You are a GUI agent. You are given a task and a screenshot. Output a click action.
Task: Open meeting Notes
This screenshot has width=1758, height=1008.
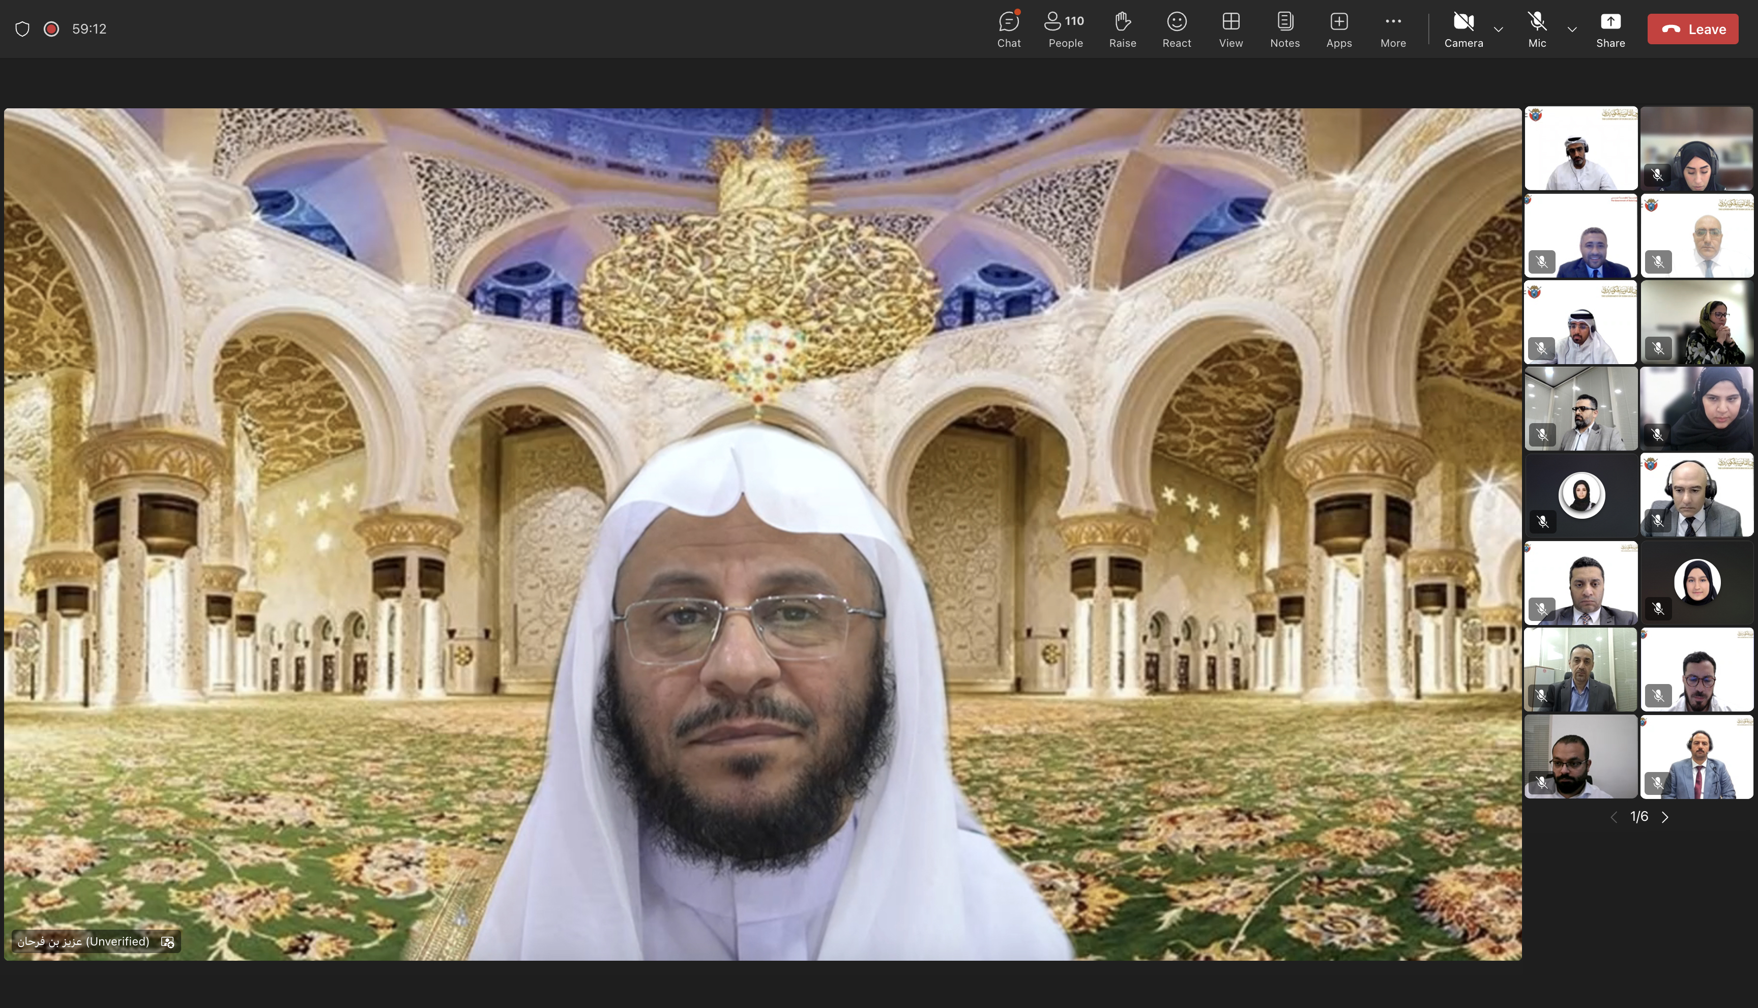coord(1284,29)
